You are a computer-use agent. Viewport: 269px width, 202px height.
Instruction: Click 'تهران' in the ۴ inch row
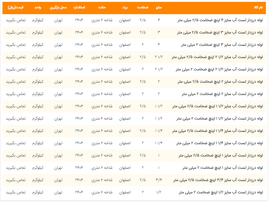coord(59,20)
